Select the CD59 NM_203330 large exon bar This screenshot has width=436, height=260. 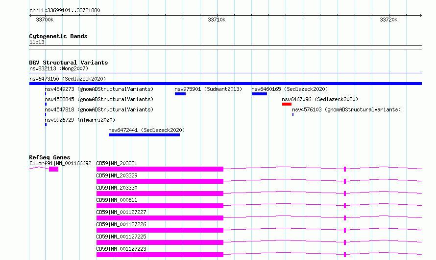coord(160,194)
